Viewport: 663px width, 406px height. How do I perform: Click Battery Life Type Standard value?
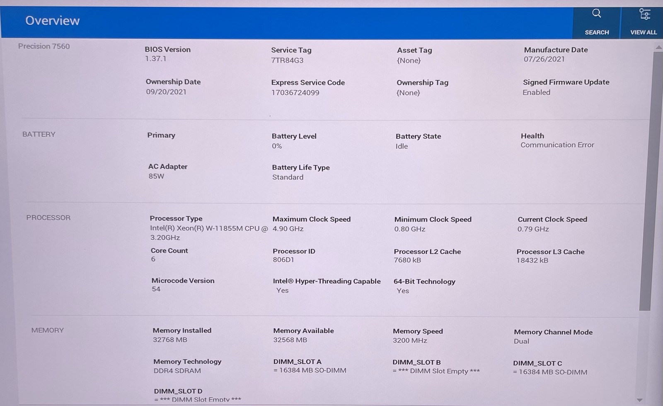(288, 177)
